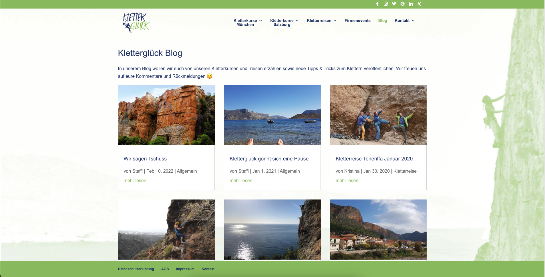Open the Google social icon
The width and height of the screenshot is (545, 277).
403,4
